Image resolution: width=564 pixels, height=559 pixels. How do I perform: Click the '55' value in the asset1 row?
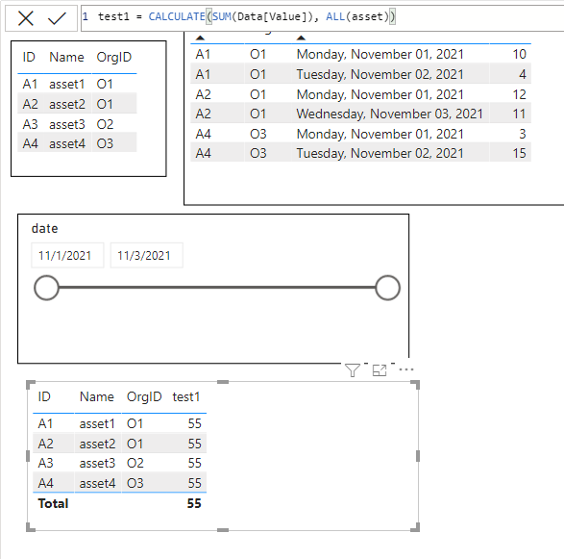click(x=195, y=423)
